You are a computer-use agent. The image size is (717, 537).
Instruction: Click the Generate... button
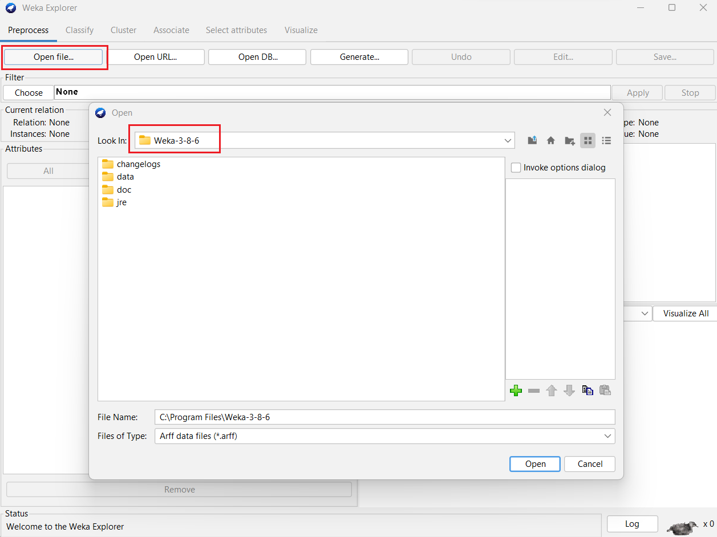(359, 57)
